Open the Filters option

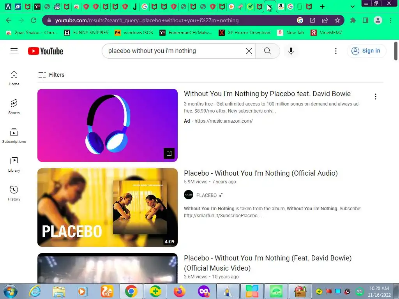pos(51,75)
